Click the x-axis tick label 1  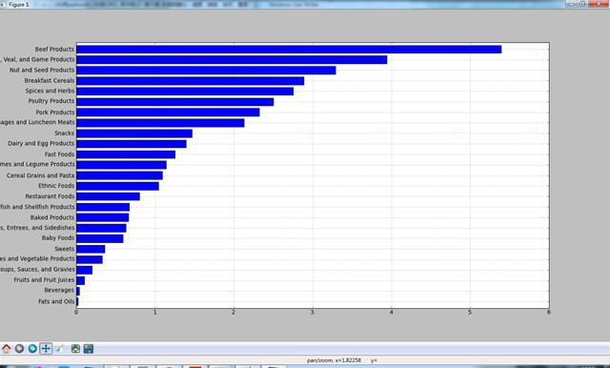point(154,313)
